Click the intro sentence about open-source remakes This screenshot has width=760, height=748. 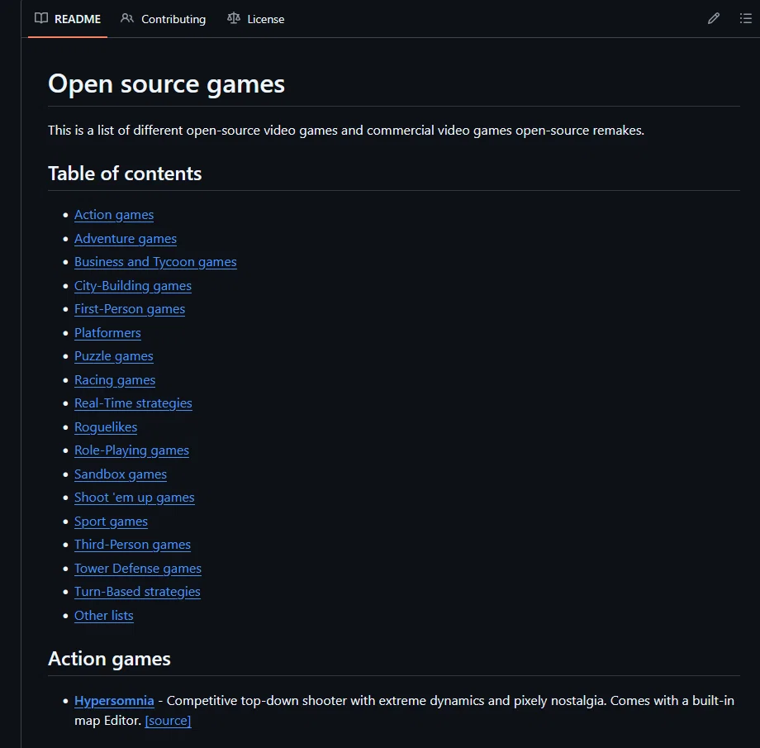point(346,131)
